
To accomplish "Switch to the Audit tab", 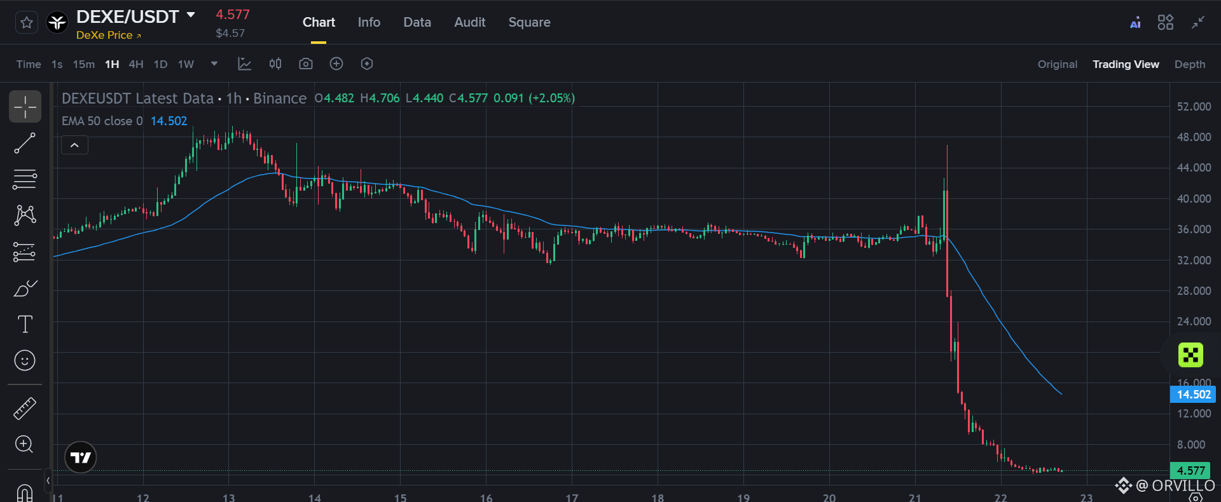I will [x=470, y=22].
